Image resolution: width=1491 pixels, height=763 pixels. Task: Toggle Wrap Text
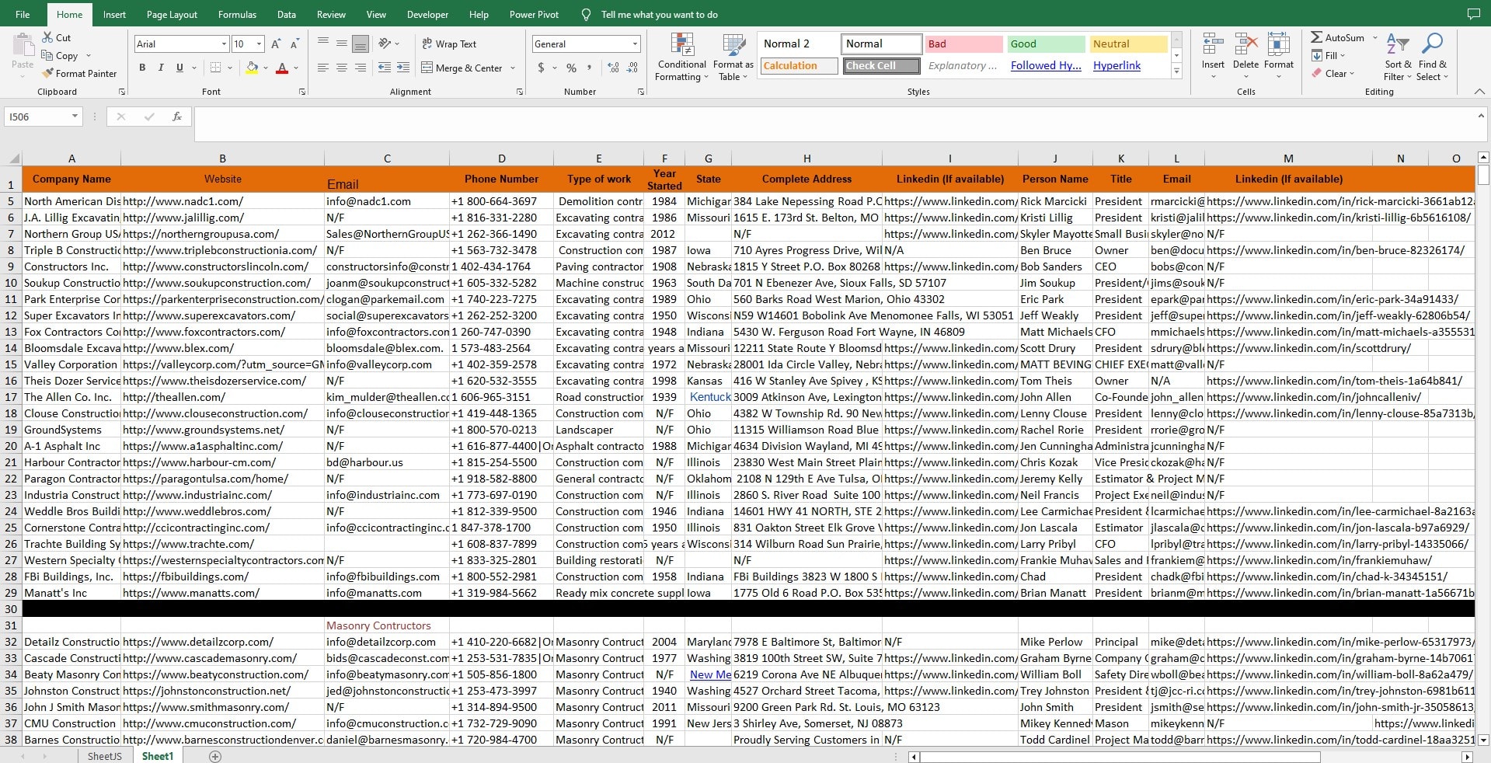(449, 44)
